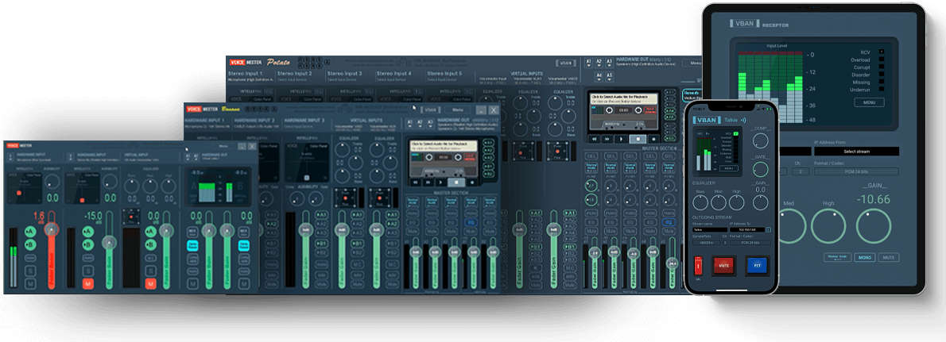Unmute Hardware Input 2 red M button

point(88,283)
